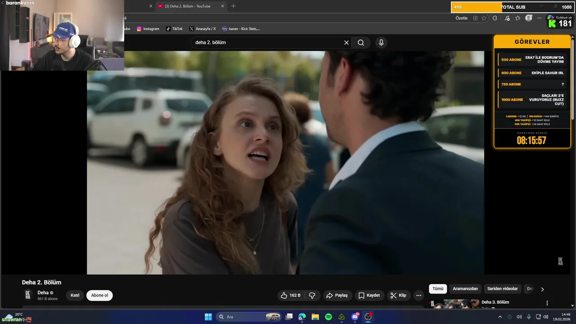Open the clock and date panel
This screenshot has width=576, height=324.
(562, 317)
